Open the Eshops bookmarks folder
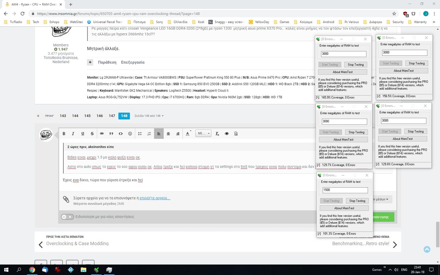 coord(51,22)
